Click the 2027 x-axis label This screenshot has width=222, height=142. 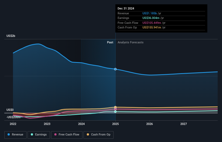pos(184,124)
